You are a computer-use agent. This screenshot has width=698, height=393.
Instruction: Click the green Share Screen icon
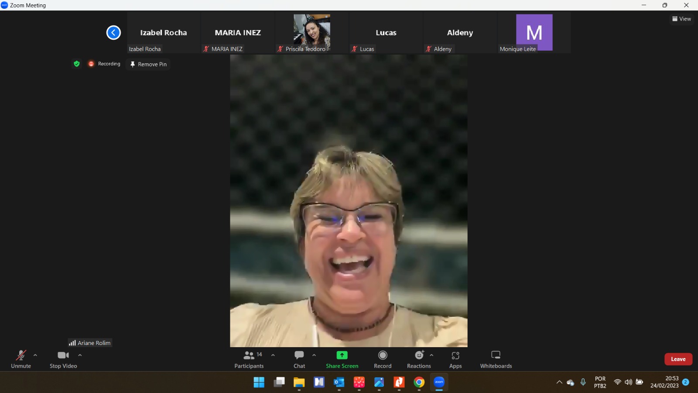(x=342, y=355)
